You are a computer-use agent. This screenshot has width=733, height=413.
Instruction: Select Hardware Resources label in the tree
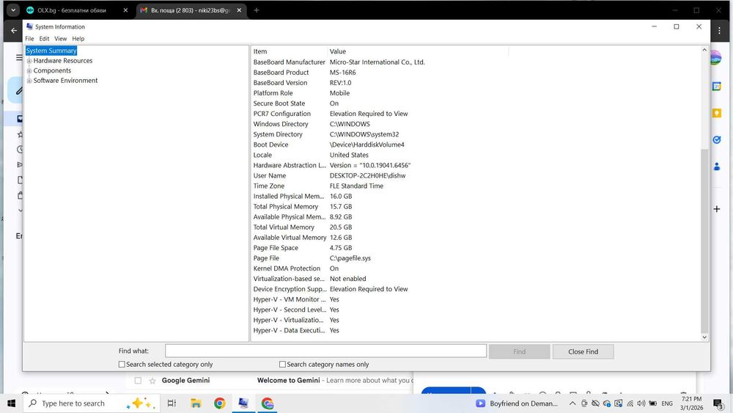tap(62, 61)
